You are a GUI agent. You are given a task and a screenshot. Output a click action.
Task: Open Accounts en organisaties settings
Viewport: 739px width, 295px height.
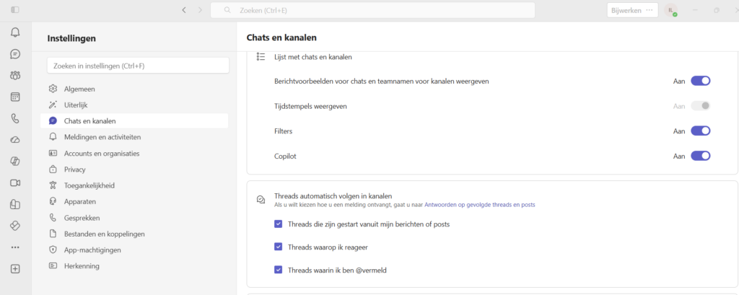pyautogui.click(x=134, y=153)
